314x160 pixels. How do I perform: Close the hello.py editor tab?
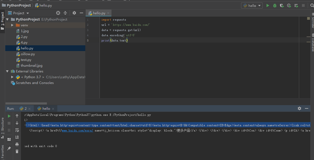108,13
